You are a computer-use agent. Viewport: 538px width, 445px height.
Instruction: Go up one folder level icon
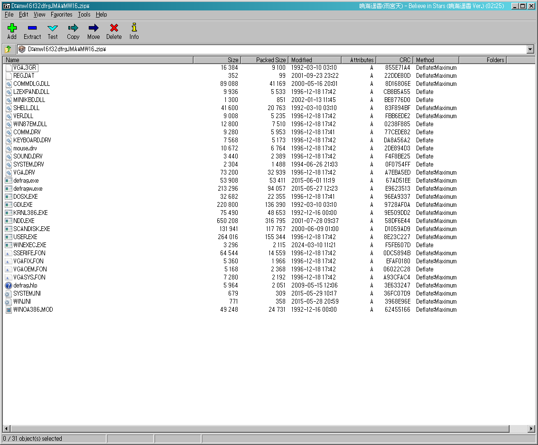8,49
